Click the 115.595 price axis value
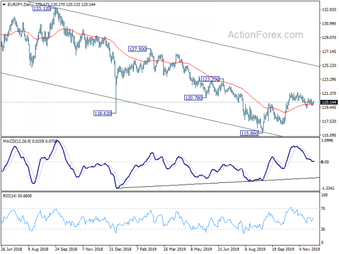339x254 pixels. click(329, 135)
